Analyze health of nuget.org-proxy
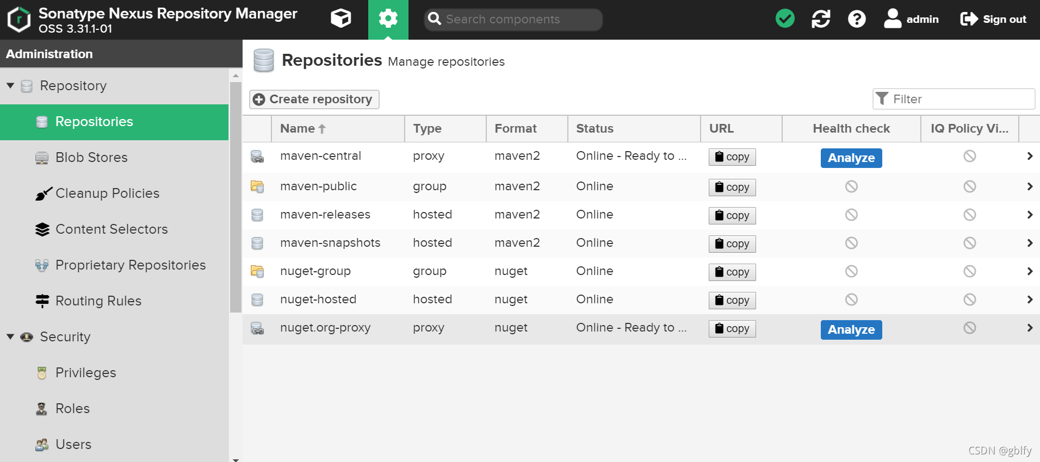The image size is (1040, 462). click(851, 330)
